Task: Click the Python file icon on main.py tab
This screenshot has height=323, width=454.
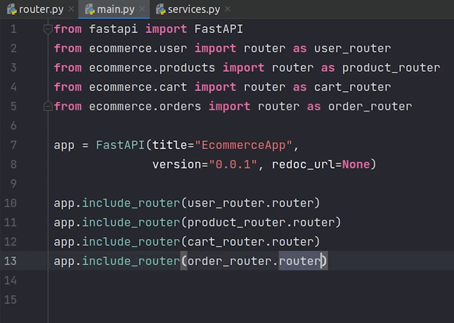Action: [90, 10]
